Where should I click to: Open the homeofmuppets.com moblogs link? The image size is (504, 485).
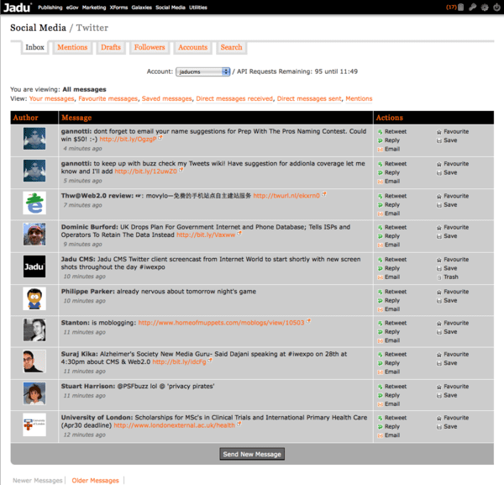click(x=221, y=323)
